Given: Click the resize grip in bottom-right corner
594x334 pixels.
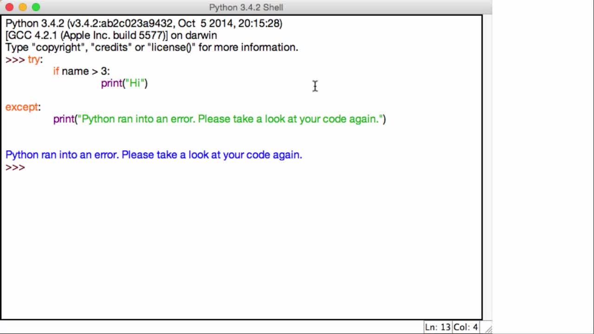Looking at the screenshot, I should click(488, 328).
